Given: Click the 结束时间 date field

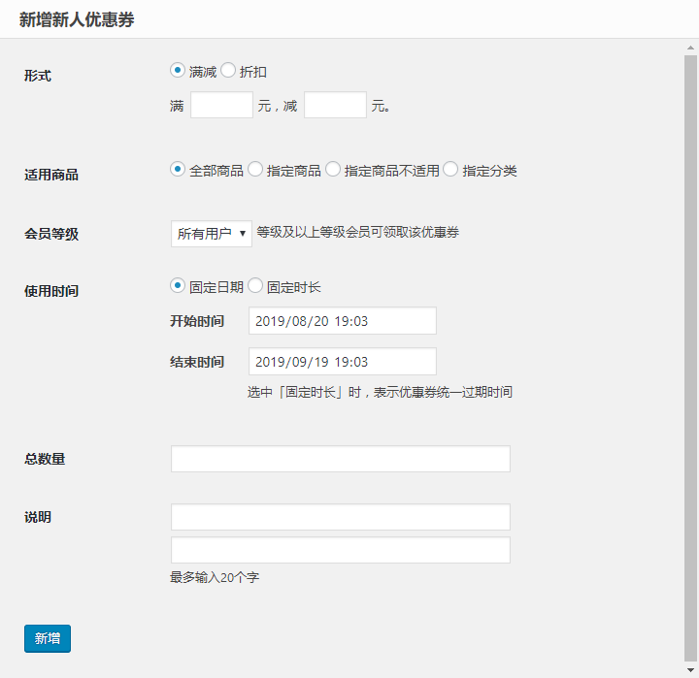Looking at the screenshot, I should [342, 362].
